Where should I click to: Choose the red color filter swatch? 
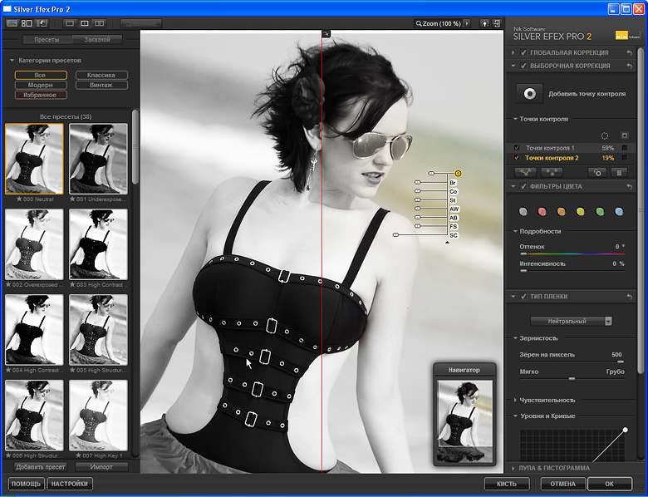542,212
